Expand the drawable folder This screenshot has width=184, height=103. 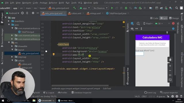click(x=12, y=46)
